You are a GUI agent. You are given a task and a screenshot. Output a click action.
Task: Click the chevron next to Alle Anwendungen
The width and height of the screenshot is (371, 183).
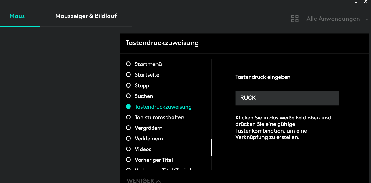366,19
